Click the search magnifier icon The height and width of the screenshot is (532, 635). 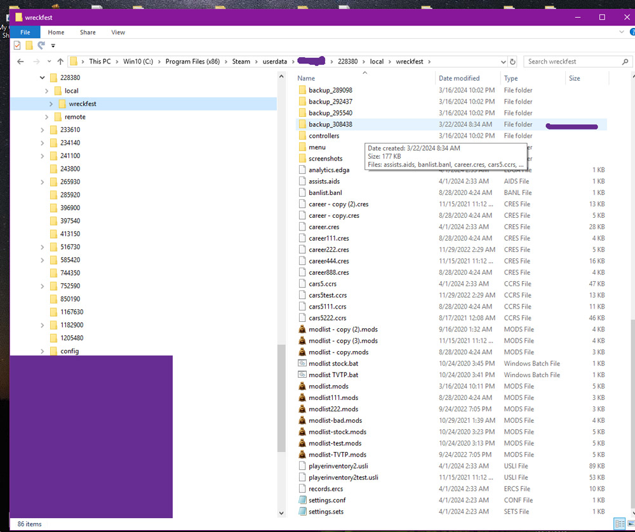pyautogui.click(x=625, y=62)
